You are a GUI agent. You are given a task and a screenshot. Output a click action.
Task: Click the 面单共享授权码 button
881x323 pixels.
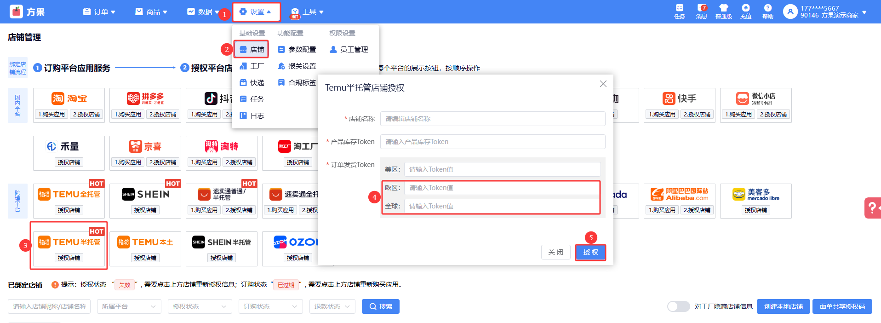[842, 306]
